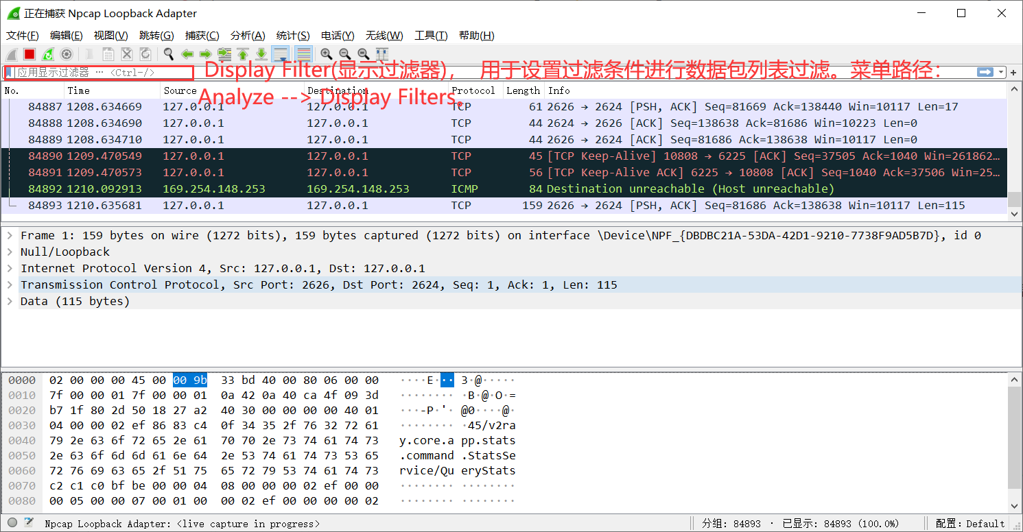Restart the current capture

click(48, 54)
